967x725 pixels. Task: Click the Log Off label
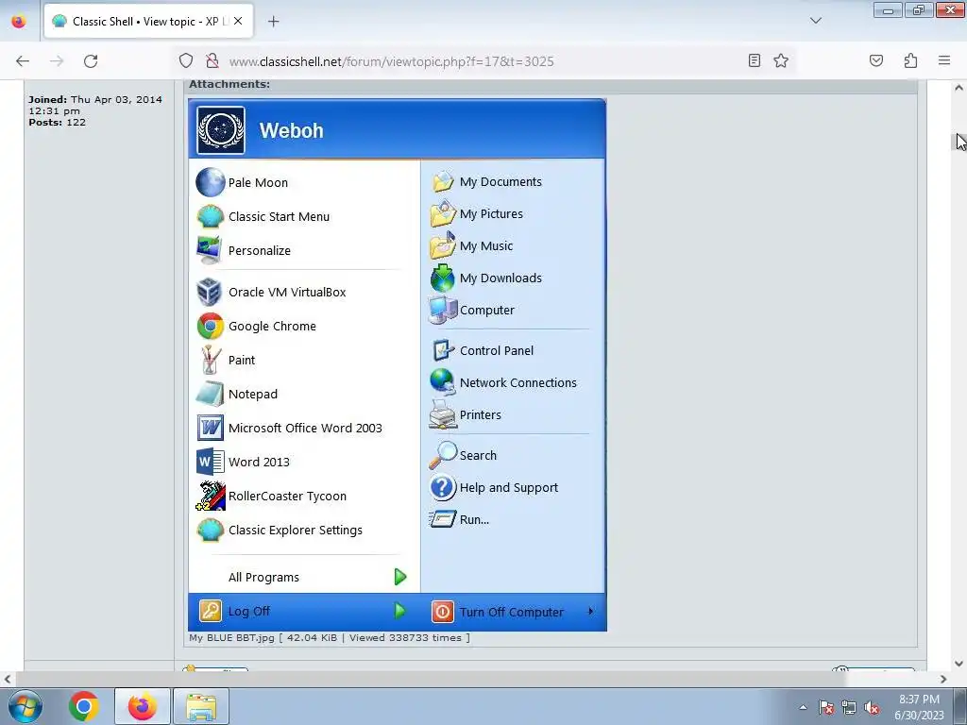[249, 611]
